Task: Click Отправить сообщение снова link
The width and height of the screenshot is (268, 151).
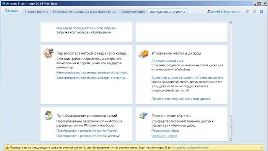Action: pos(191,148)
